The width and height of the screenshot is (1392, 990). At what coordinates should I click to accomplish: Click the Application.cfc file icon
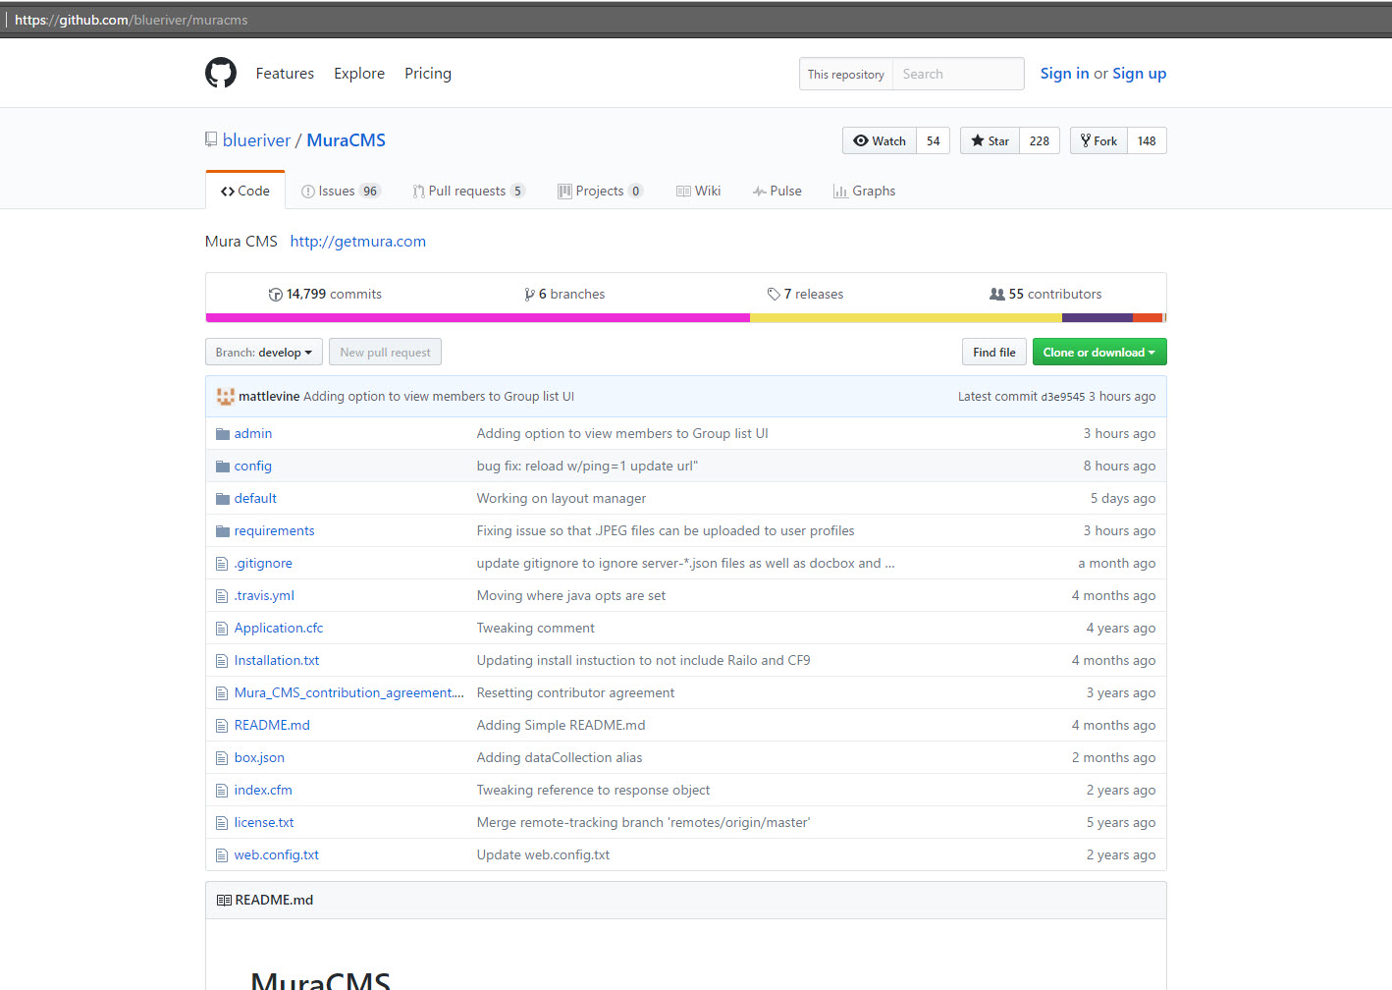(x=222, y=628)
